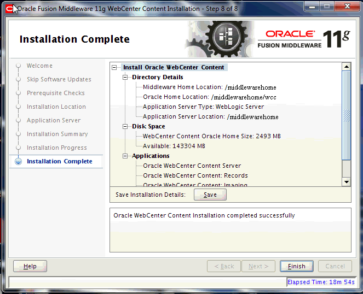Open Help for the installer

click(x=30, y=266)
